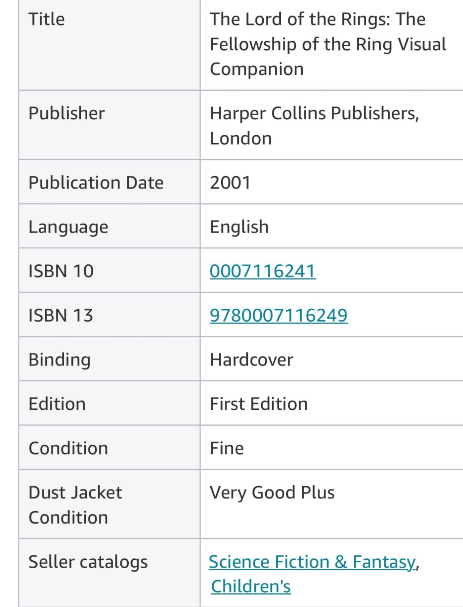Screen dimensions: 463x607
Task: Click the Dust Jacket Condition label
Action: click(x=75, y=505)
